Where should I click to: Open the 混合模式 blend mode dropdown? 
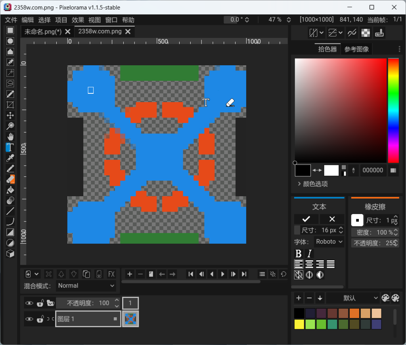tap(86, 286)
